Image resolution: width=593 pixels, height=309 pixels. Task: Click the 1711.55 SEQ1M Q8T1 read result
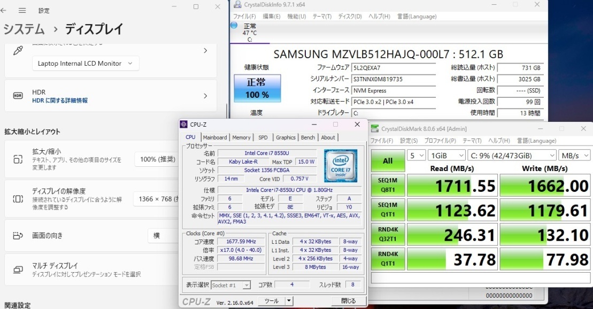point(452,186)
